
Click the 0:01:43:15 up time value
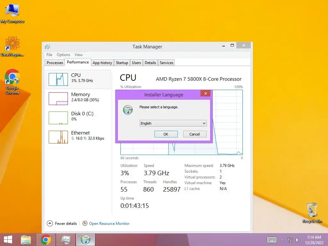[x=135, y=206]
